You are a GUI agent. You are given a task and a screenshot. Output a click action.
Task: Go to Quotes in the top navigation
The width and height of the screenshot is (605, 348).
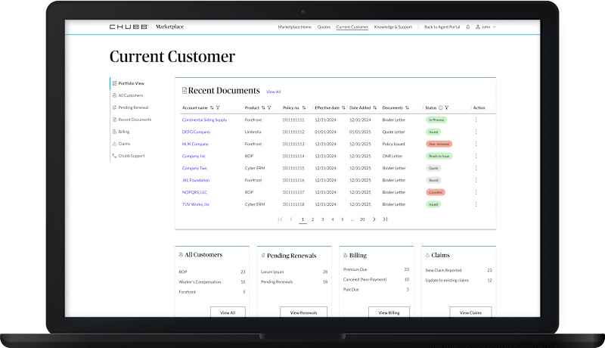[x=324, y=27]
